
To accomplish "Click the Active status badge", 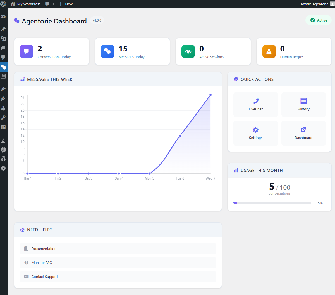I will (319, 20).
